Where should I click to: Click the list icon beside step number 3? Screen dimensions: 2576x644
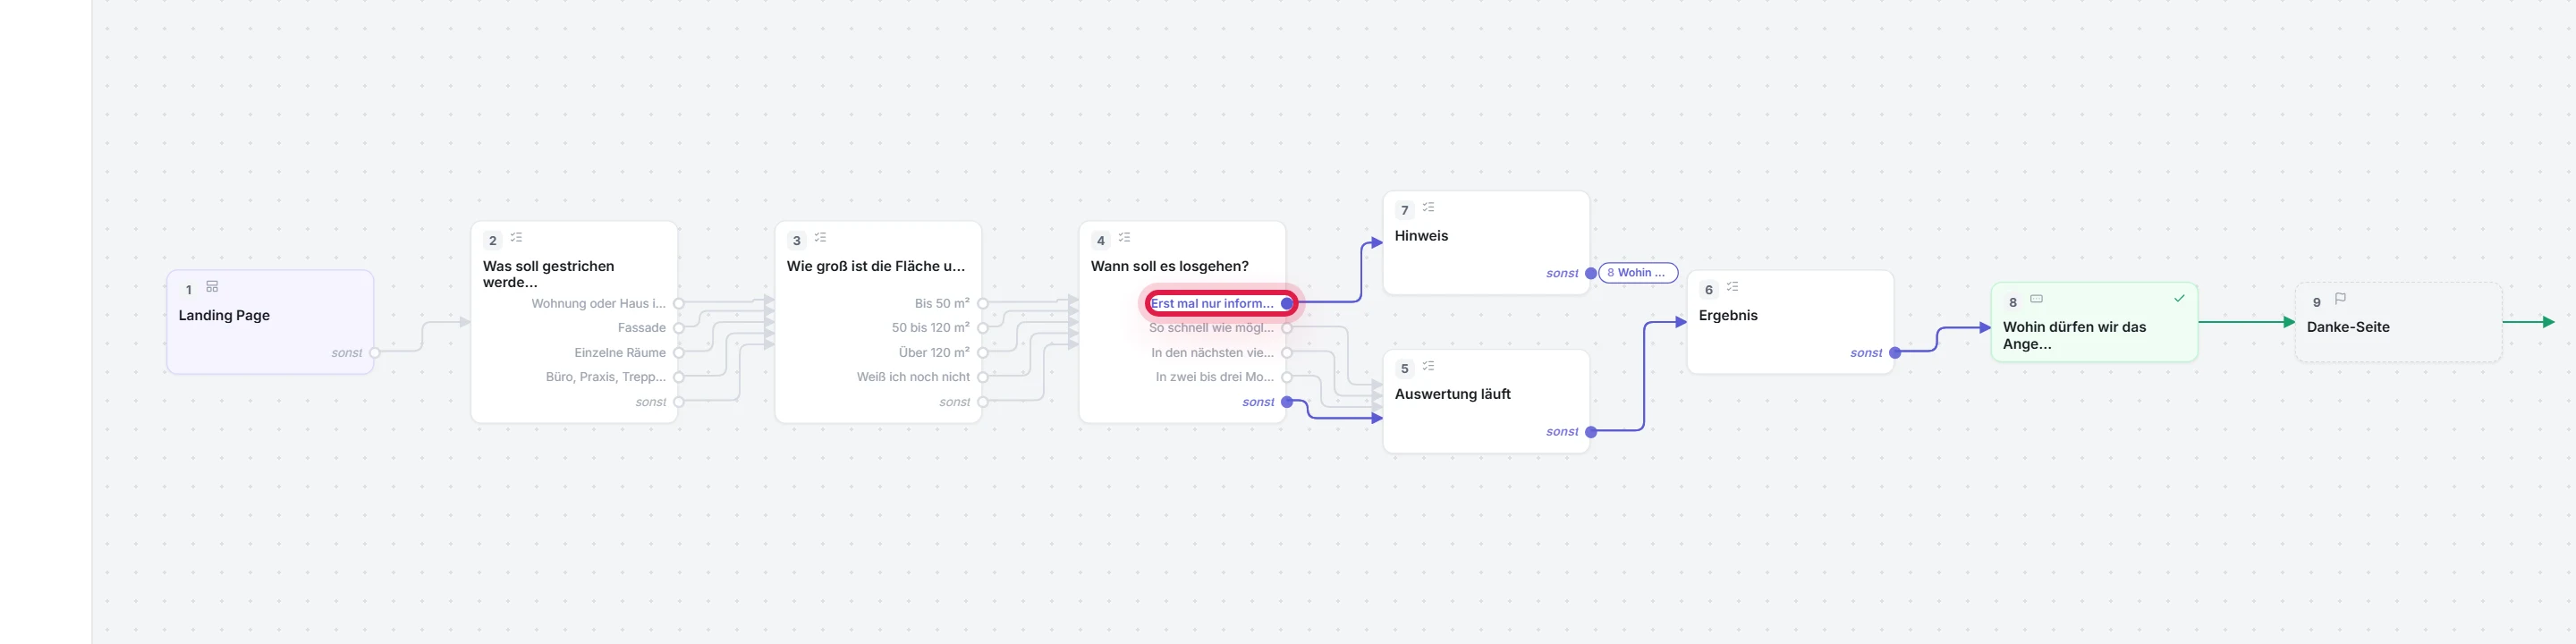click(x=820, y=238)
